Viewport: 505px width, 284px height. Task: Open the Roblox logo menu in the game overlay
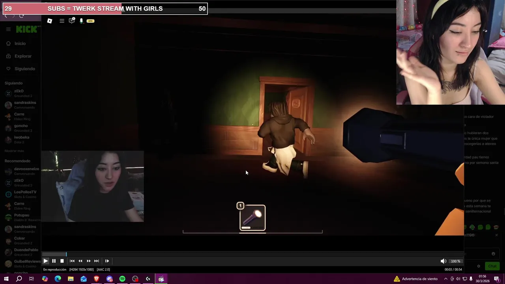pos(50,21)
